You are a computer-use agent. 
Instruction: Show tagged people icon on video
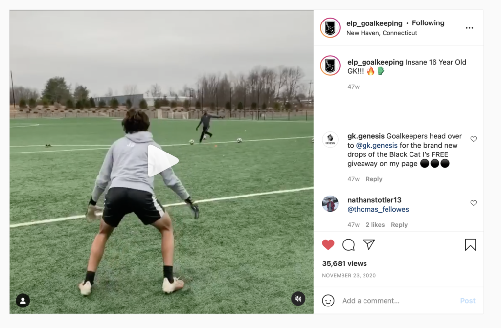(23, 301)
